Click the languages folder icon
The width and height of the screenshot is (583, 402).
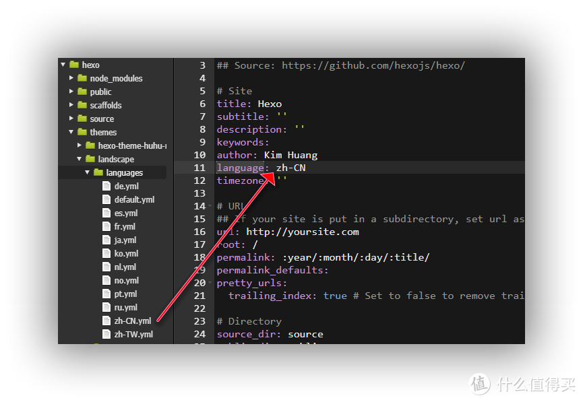[x=98, y=172]
